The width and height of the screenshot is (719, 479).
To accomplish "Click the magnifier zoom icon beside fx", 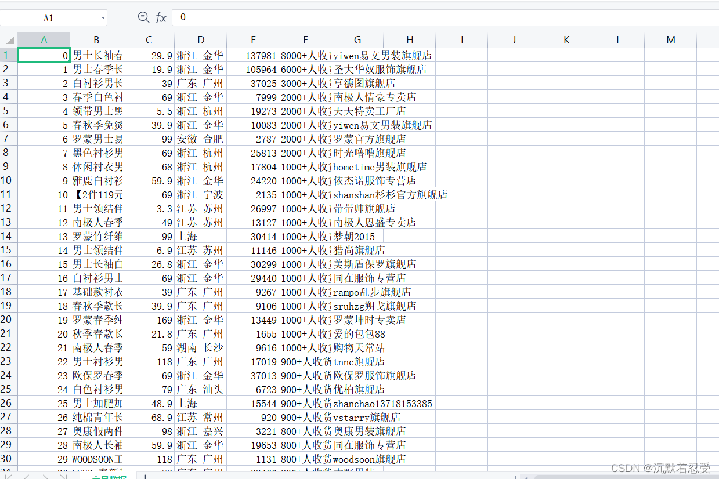I will point(143,17).
